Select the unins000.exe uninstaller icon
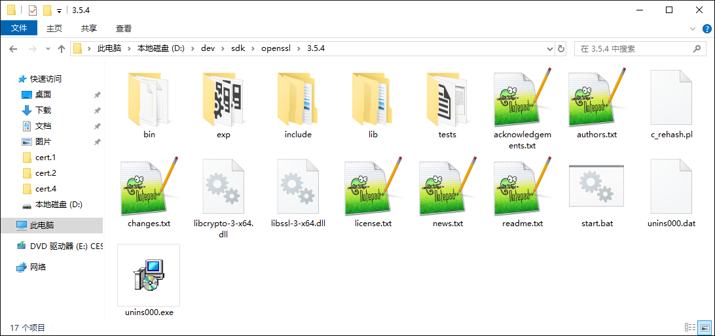The width and height of the screenshot is (715, 336). pos(149,275)
